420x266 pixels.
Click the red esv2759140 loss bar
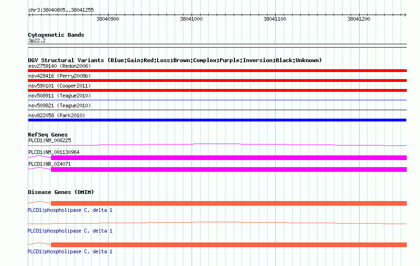217,71
